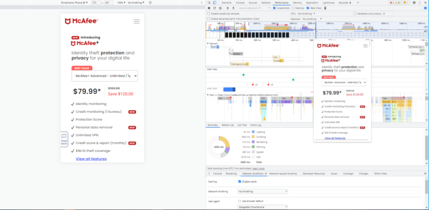This screenshot has height=210, width=429.
Task: Open McAfee page hamburger menu
Action: tap(136, 21)
